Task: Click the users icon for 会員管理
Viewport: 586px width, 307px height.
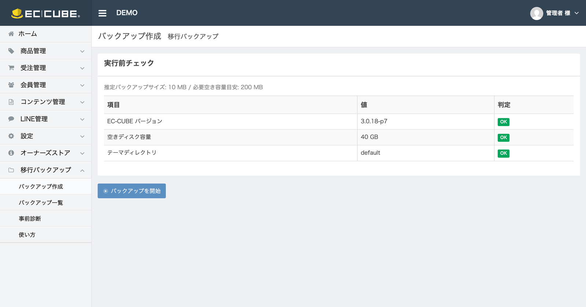Action: tap(11, 85)
